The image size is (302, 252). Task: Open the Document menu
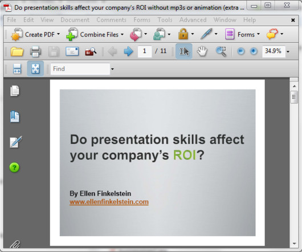pyautogui.click(x=75, y=20)
